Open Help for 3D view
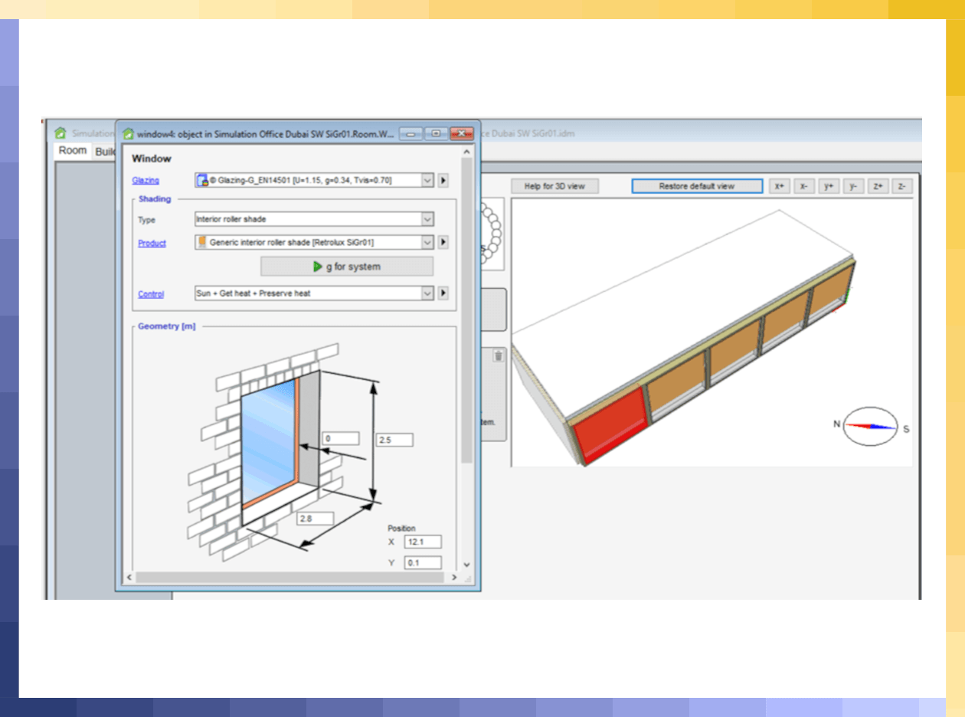965x717 pixels. tap(554, 186)
